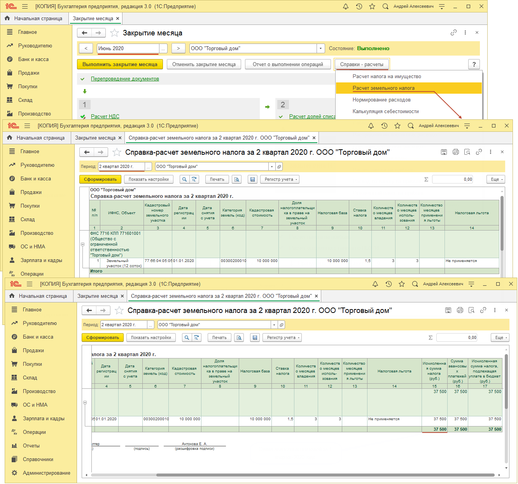Click the link chain icon in the front window header
This screenshot has height=484, width=518.
pos(483,310)
